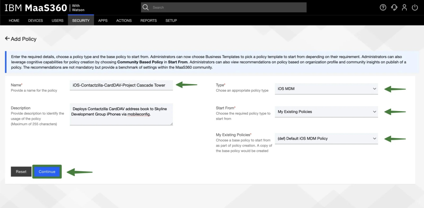The width and height of the screenshot is (424, 208).
Task: Click the 'Start From*' field label
Action: click(x=226, y=108)
